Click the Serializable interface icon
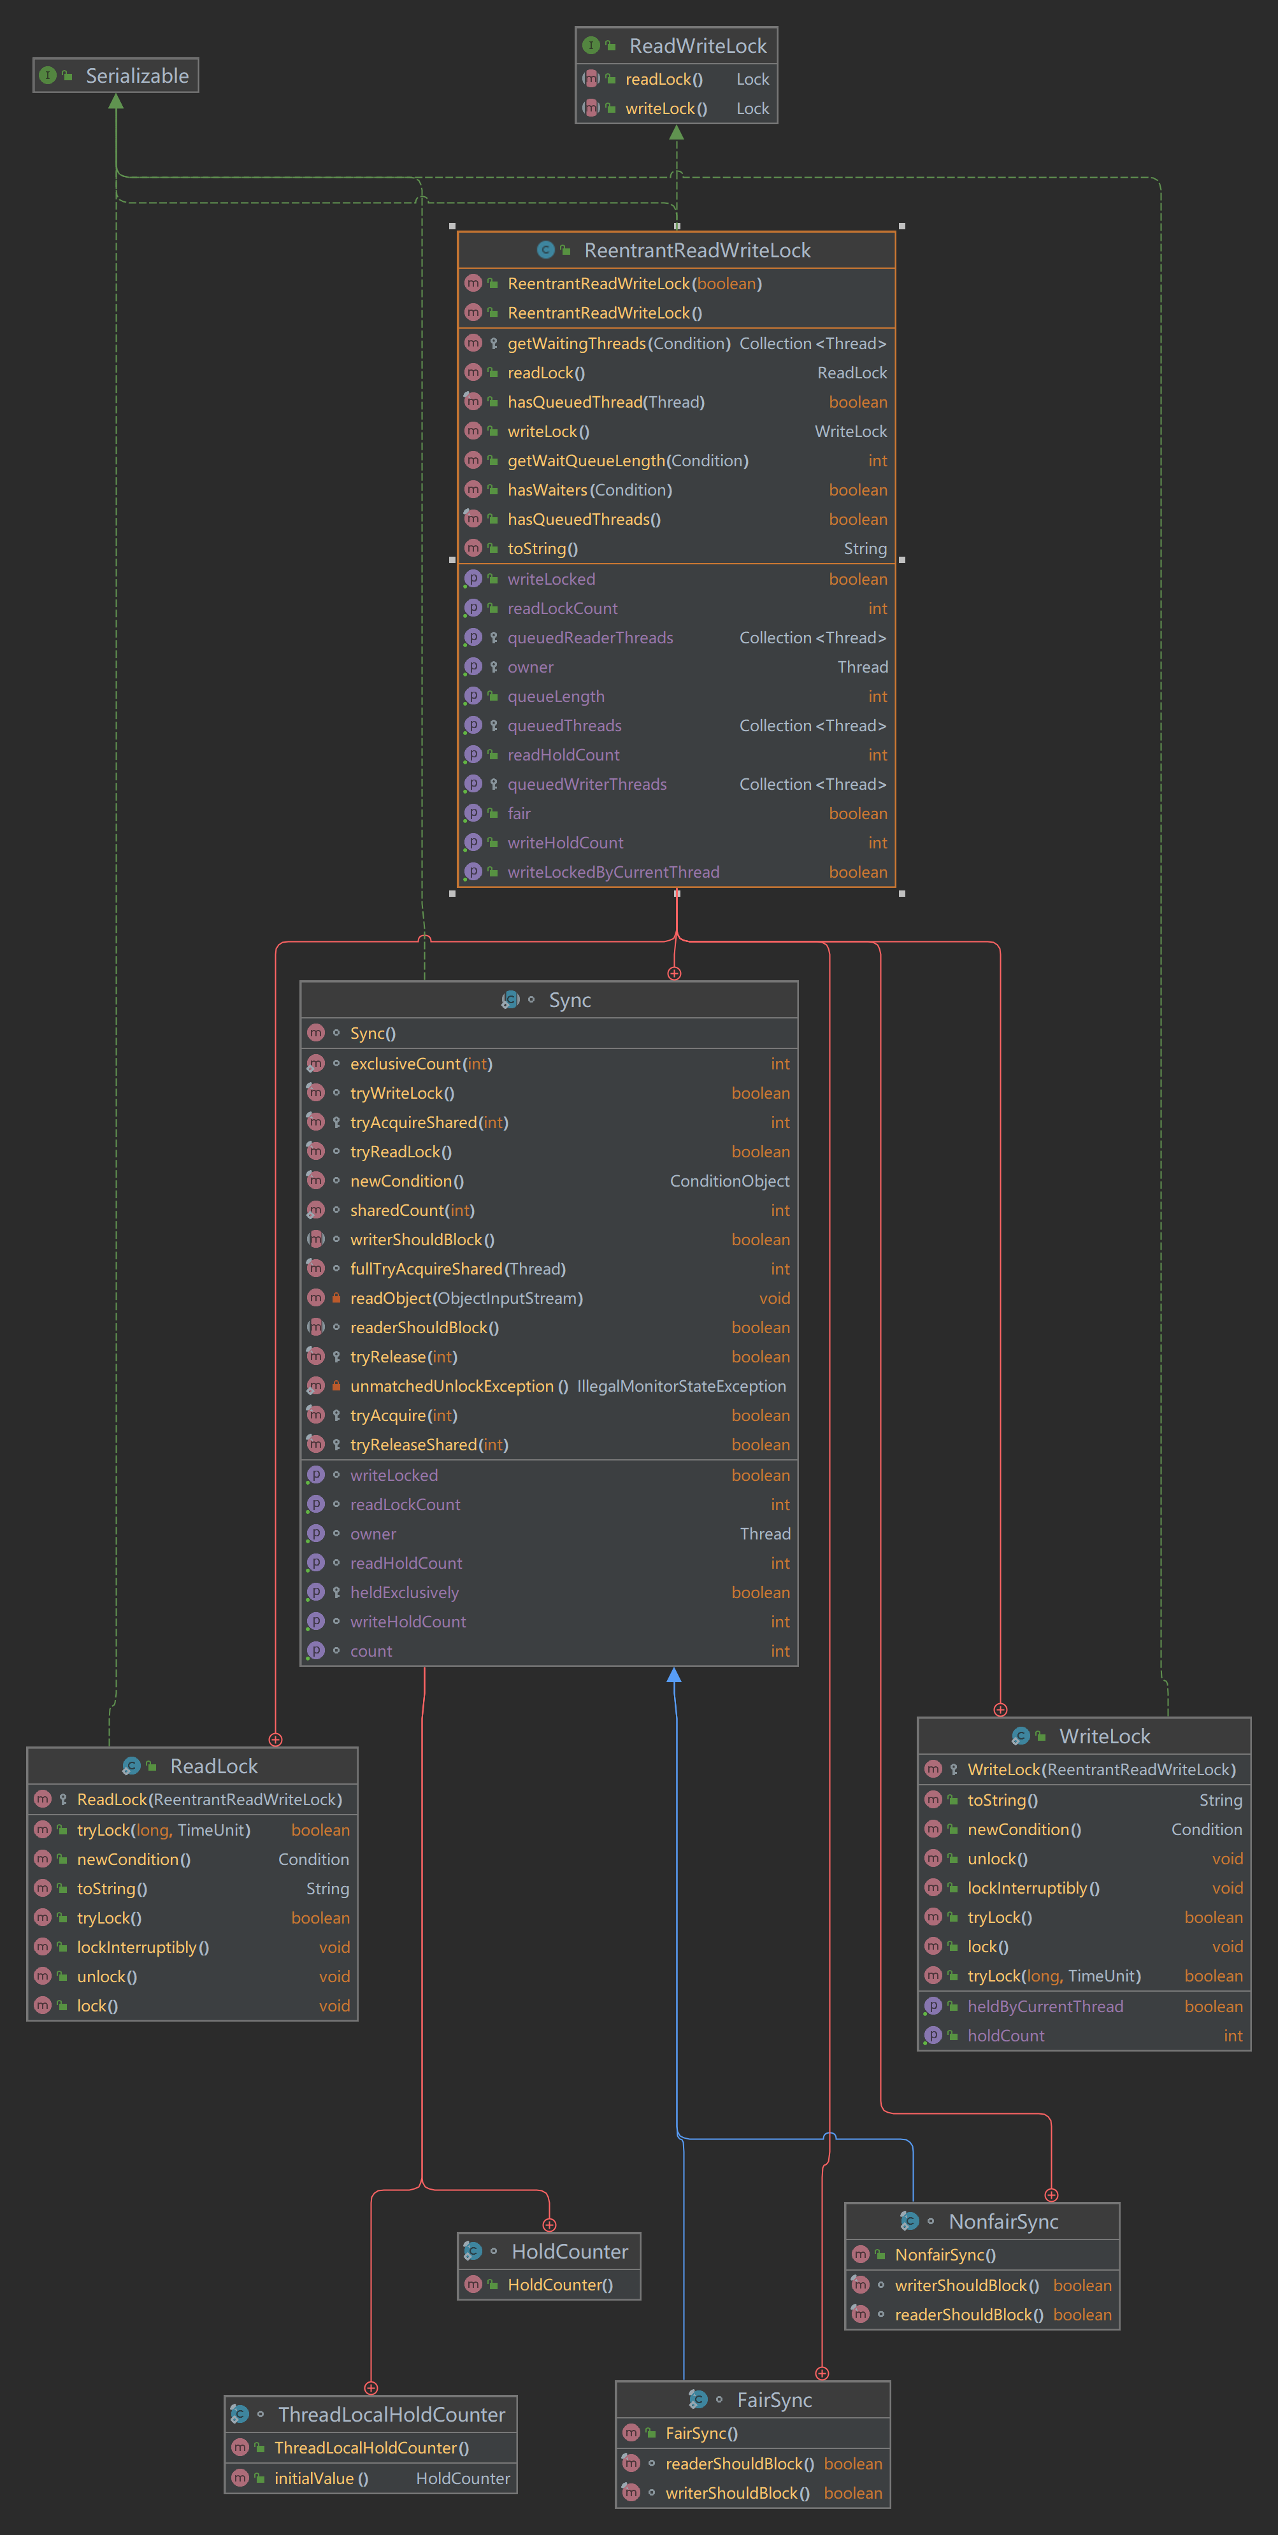The width and height of the screenshot is (1278, 2535). [x=47, y=76]
